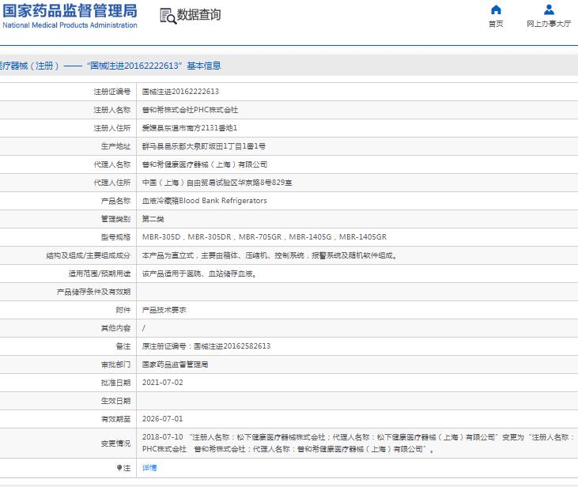
Task: Click the 变更情况 row label
Action: 115,444
